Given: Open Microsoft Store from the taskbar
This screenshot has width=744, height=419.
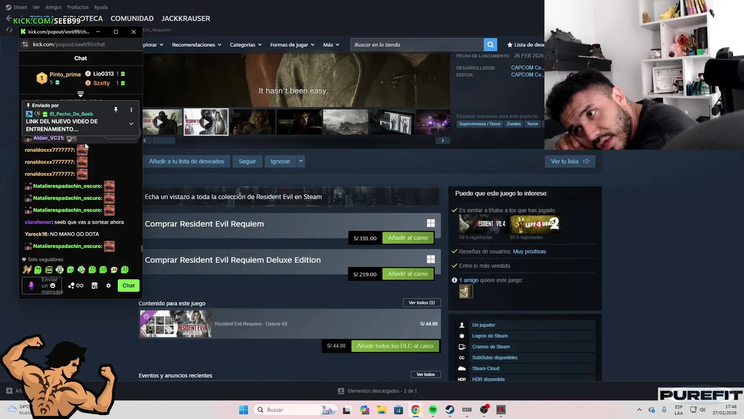Looking at the screenshot, I should click(399, 410).
